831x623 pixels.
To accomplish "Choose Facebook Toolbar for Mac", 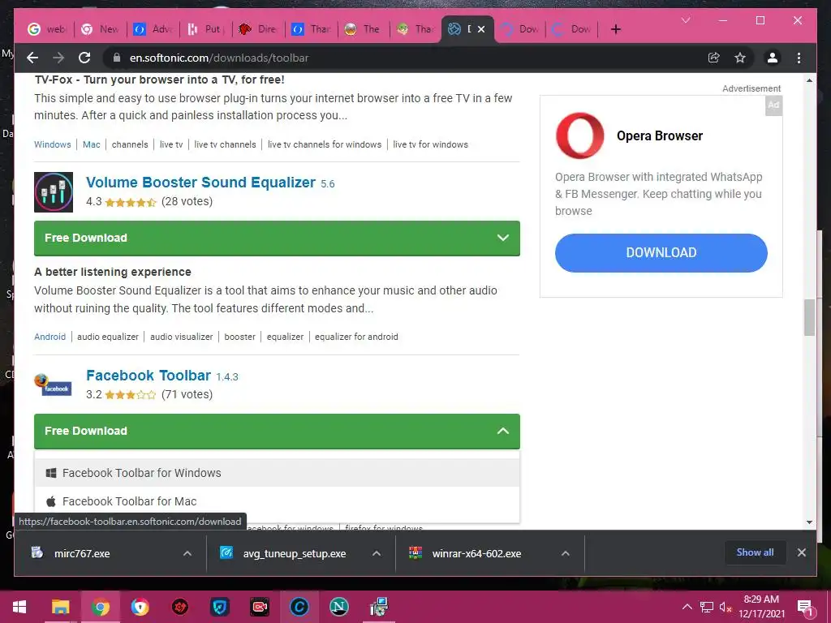I will tap(278, 501).
